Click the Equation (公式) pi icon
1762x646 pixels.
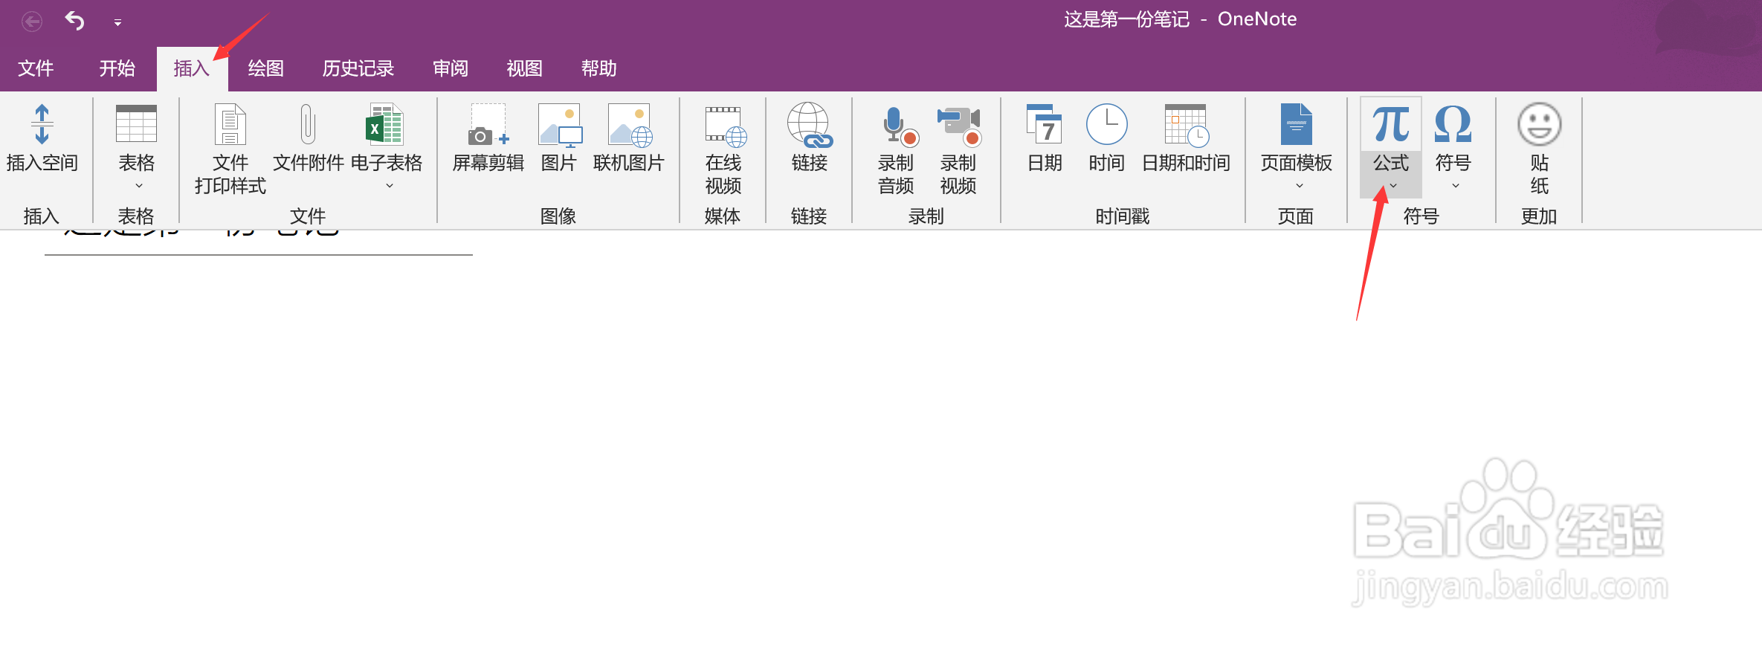pos(1391,123)
